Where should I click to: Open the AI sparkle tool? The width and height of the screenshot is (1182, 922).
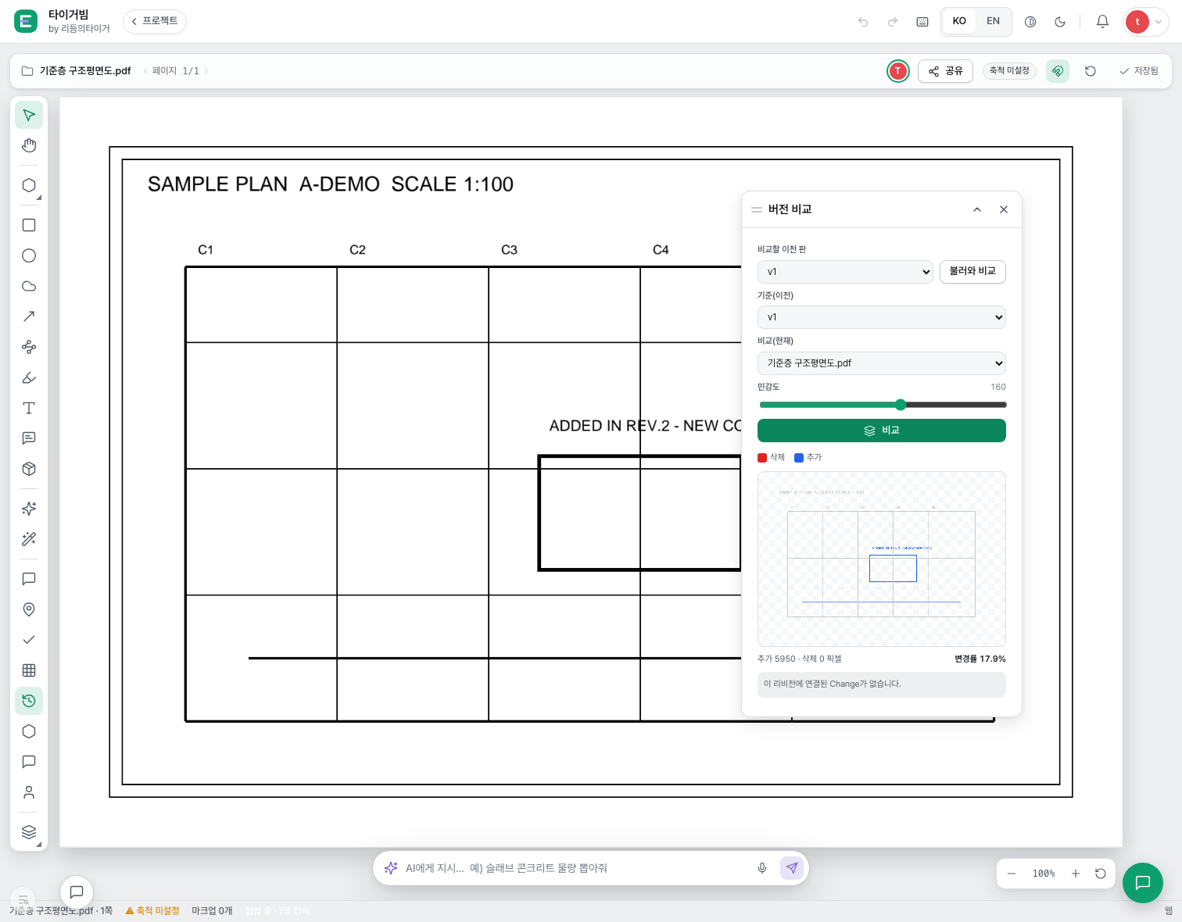[29, 509]
